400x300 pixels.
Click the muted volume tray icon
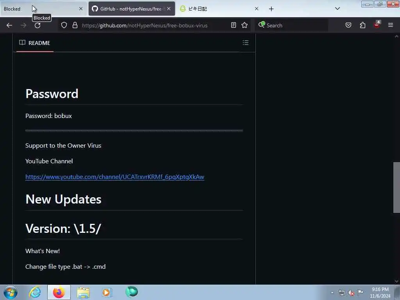coord(351,293)
